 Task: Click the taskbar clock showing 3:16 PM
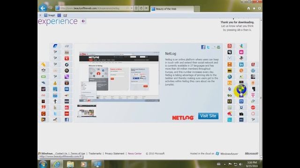pyautogui.click(x=252, y=164)
